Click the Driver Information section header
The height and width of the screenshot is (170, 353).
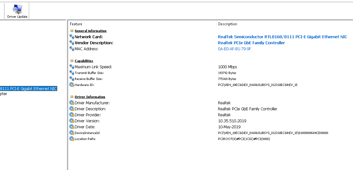point(90,97)
